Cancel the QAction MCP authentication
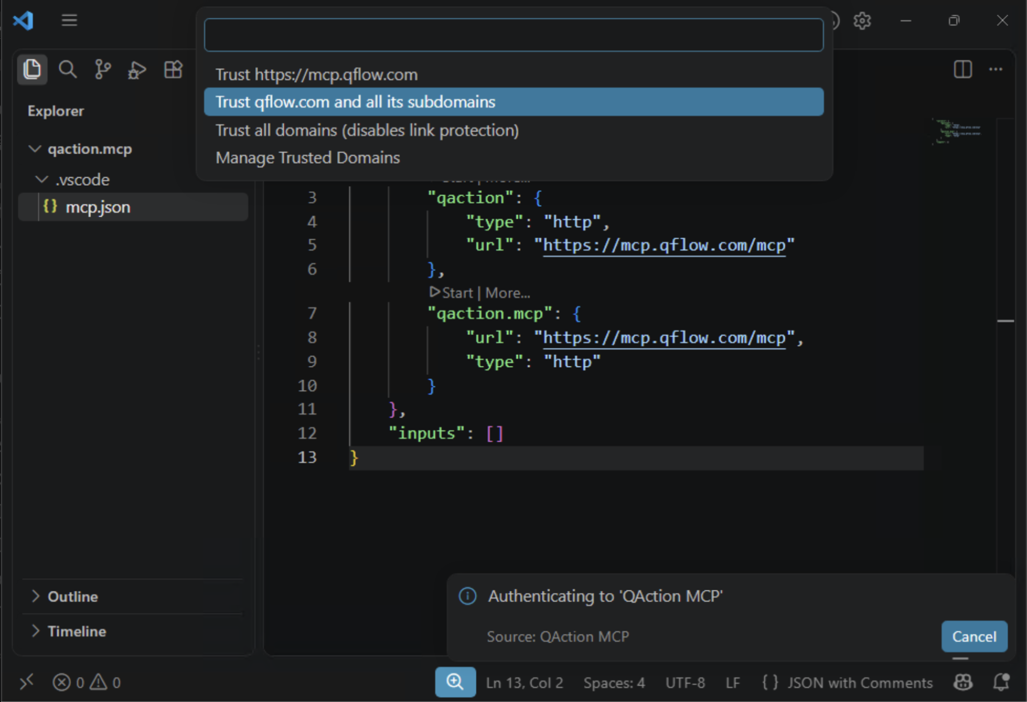Screen dimensions: 1027x702 coord(974,636)
